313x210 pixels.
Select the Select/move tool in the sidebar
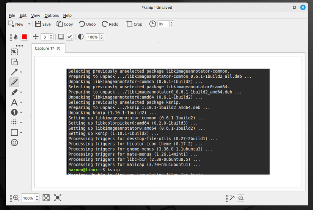pos(14,52)
